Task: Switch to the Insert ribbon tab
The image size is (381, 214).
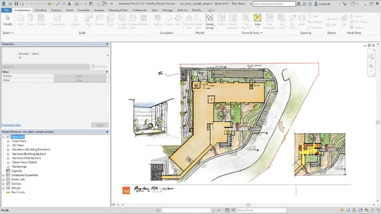Action: 69,10
